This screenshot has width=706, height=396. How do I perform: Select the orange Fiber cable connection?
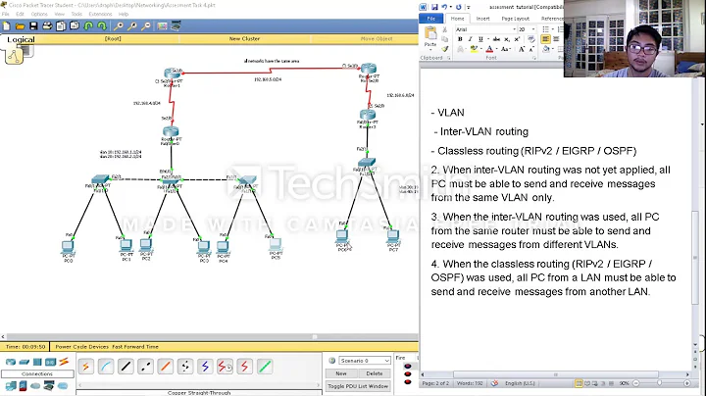166,367
